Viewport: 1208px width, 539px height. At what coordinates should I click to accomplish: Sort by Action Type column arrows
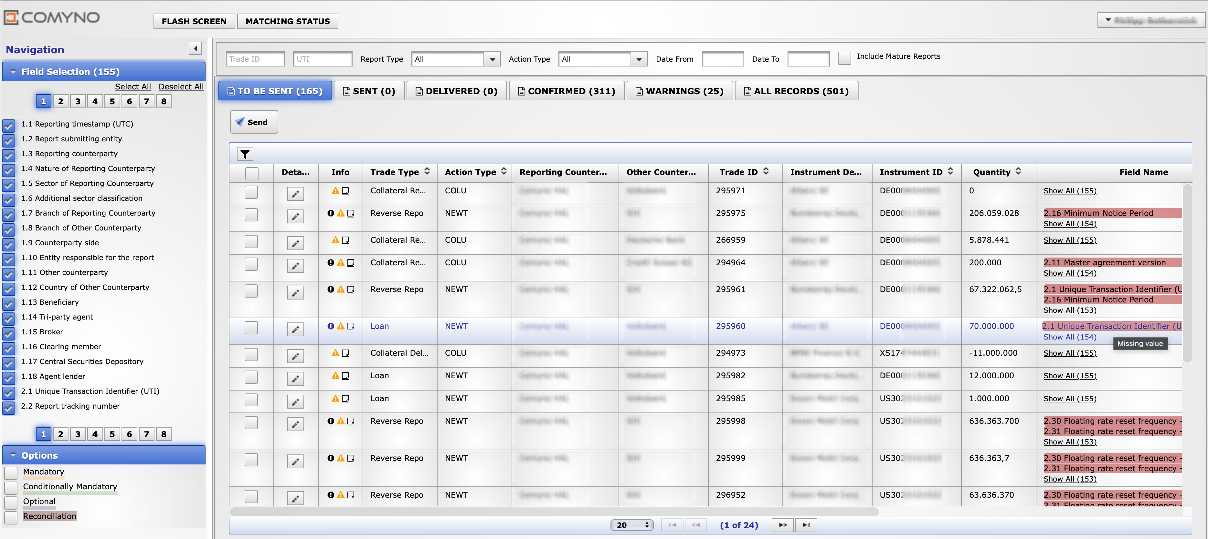point(503,171)
